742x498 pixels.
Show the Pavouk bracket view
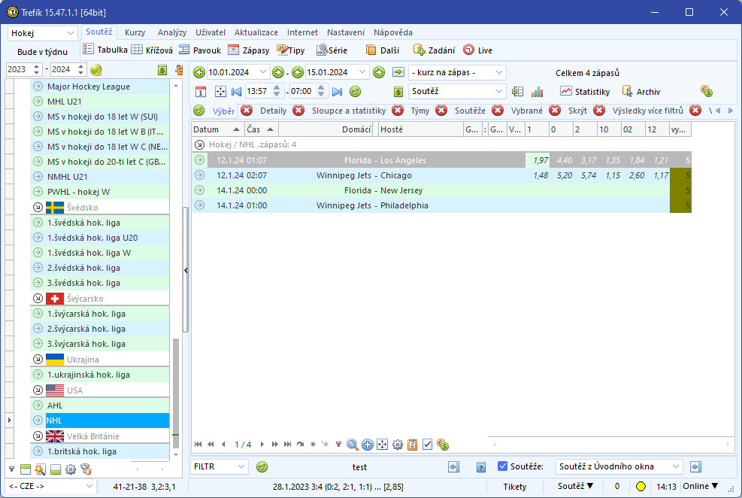tap(200, 50)
